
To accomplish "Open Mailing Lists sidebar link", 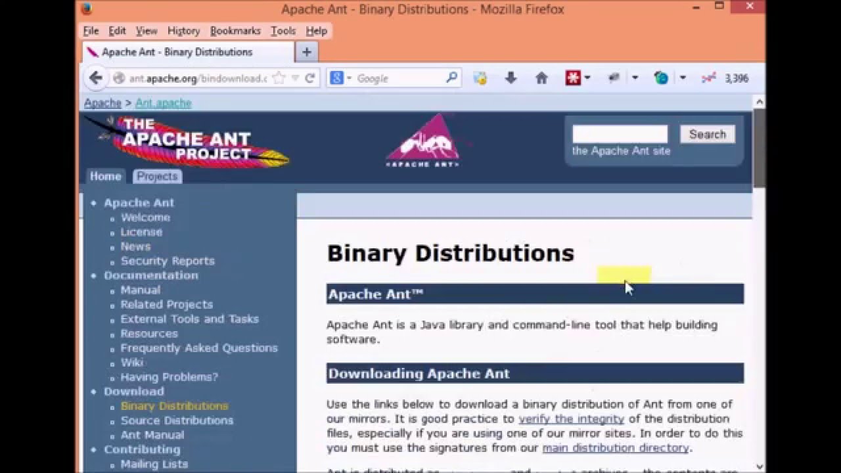I will tap(154, 464).
